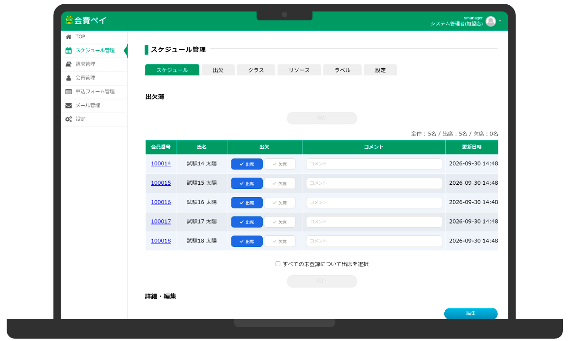
Task: Mark 試験16 太陽 as 出席
Action: tap(247, 203)
